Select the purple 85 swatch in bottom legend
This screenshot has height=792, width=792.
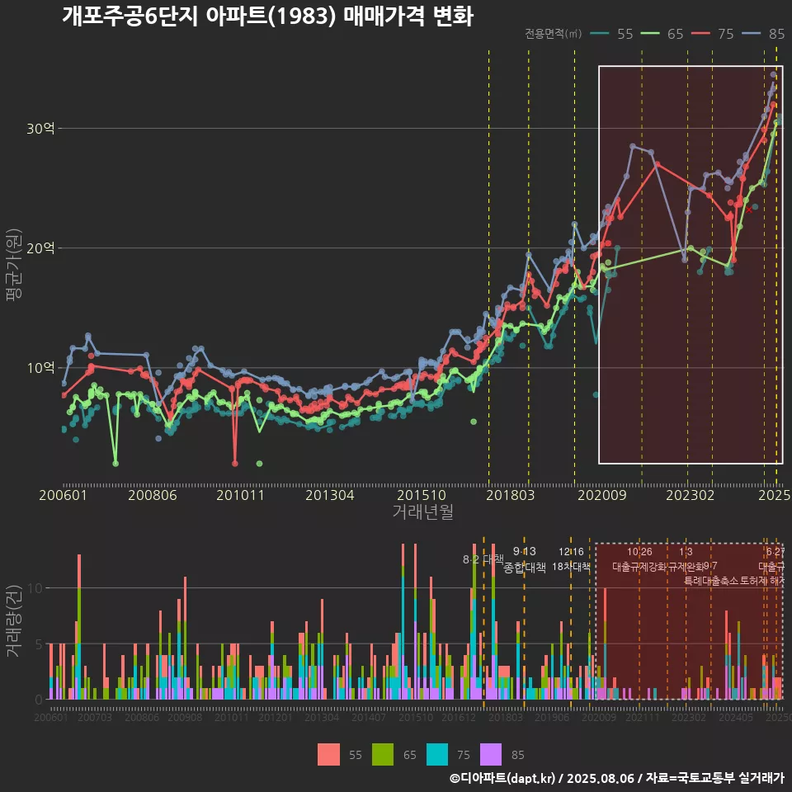point(491,755)
